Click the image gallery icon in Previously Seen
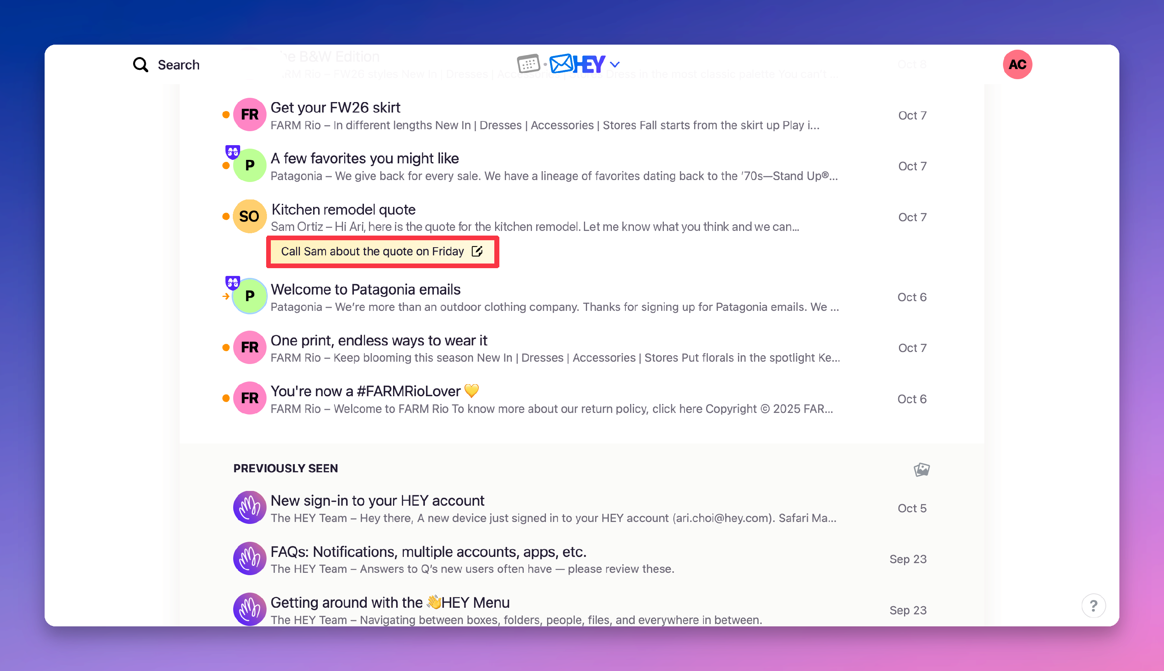Screen dimensions: 1164x671 (x=921, y=469)
